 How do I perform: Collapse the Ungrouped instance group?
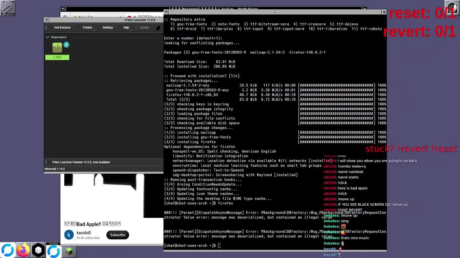pos(47,37)
